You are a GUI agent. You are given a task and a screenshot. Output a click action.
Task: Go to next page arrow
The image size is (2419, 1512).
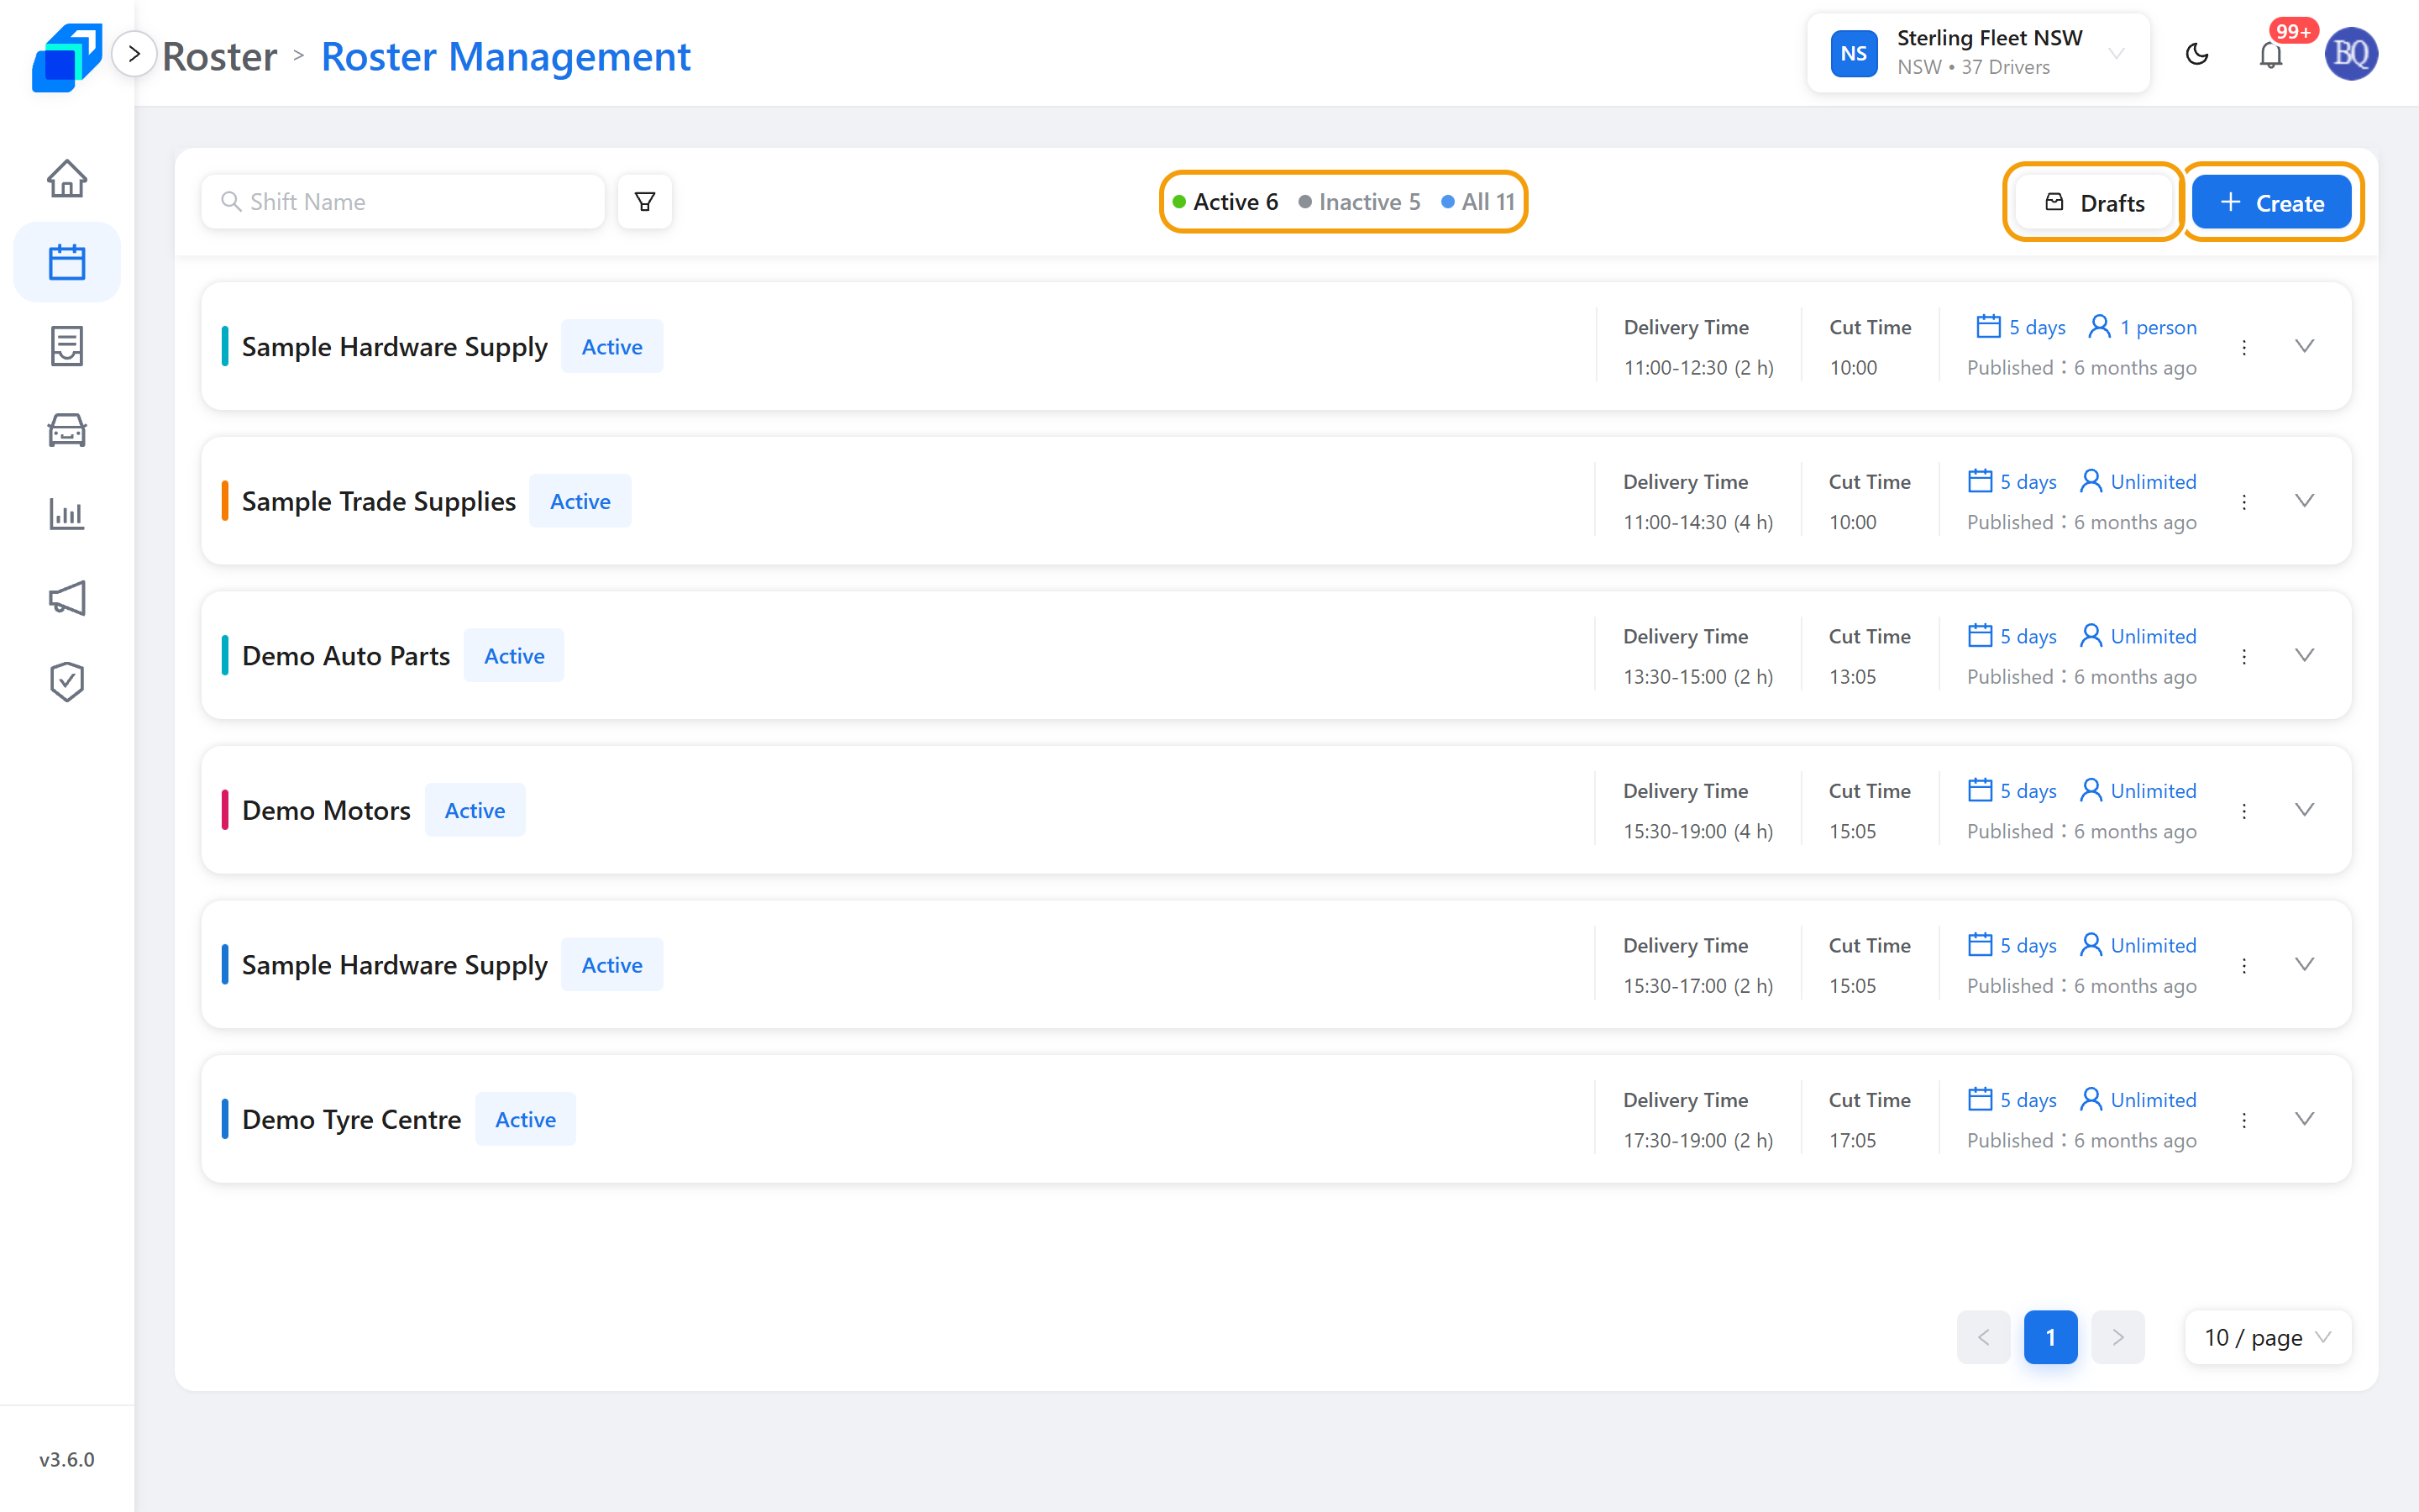(2118, 1337)
